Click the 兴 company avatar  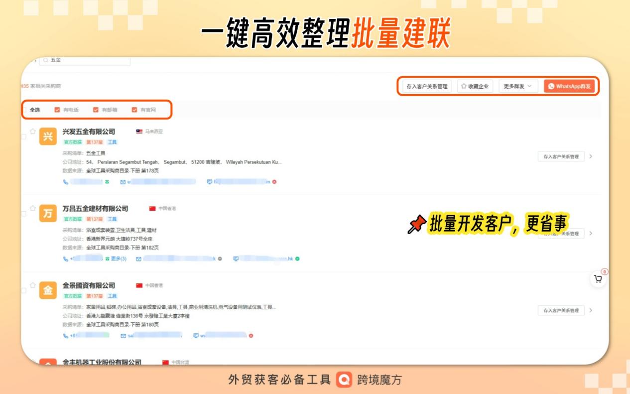tap(48, 136)
